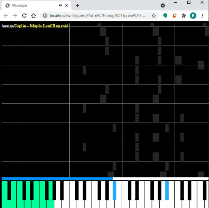209x208 pixels.
Task: View site information for localhost
Action: 45,16
